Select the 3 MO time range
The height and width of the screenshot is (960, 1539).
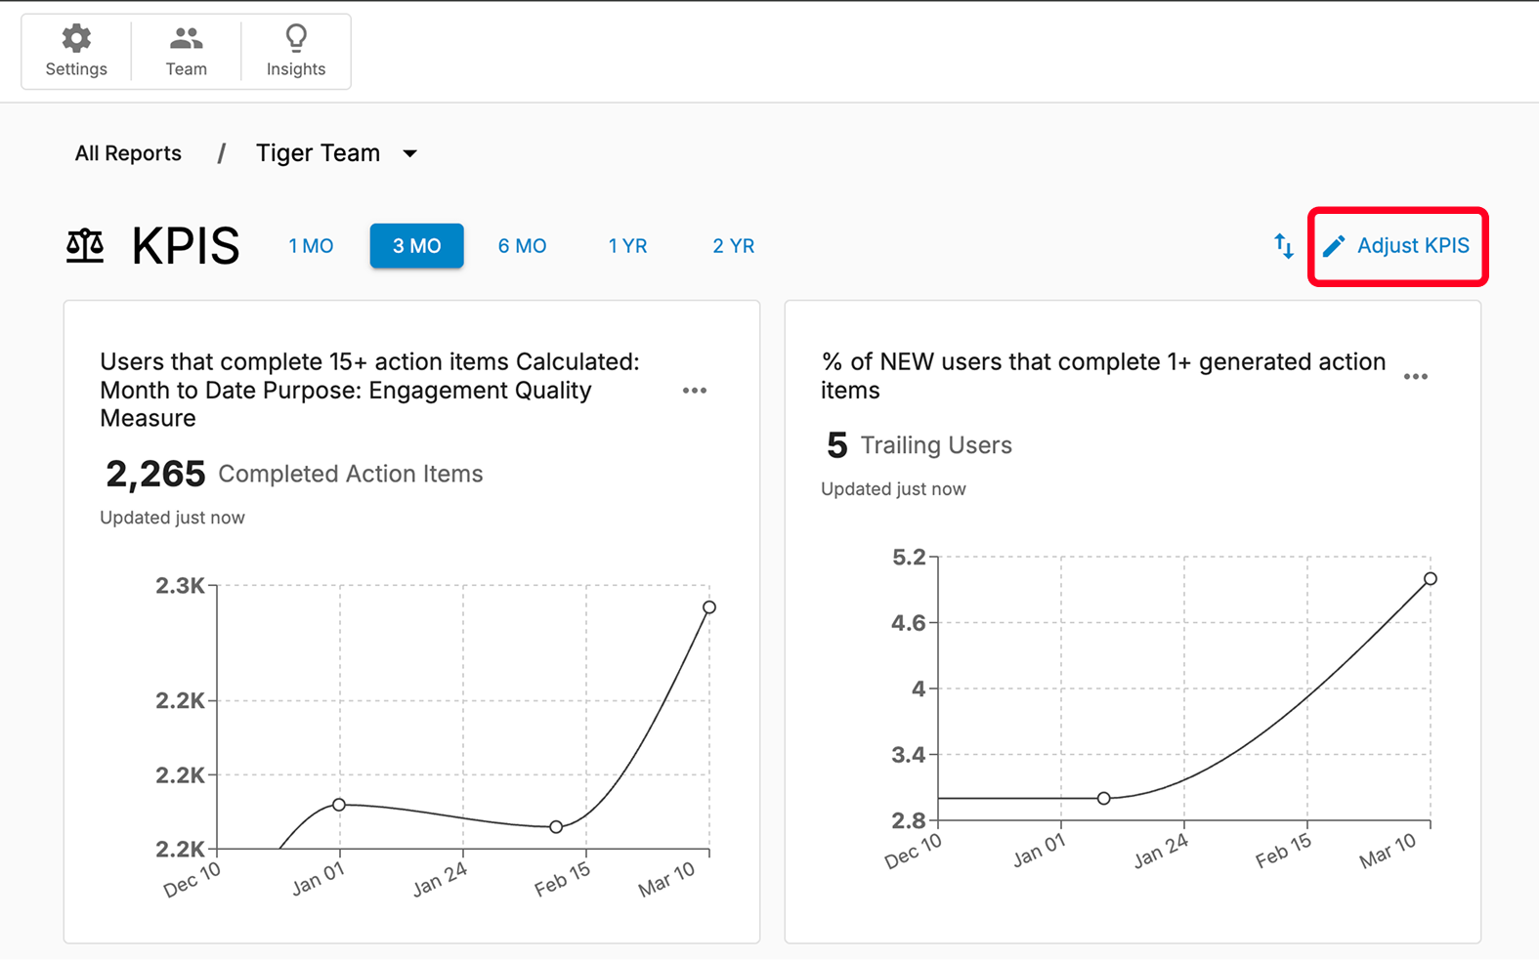click(x=416, y=246)
